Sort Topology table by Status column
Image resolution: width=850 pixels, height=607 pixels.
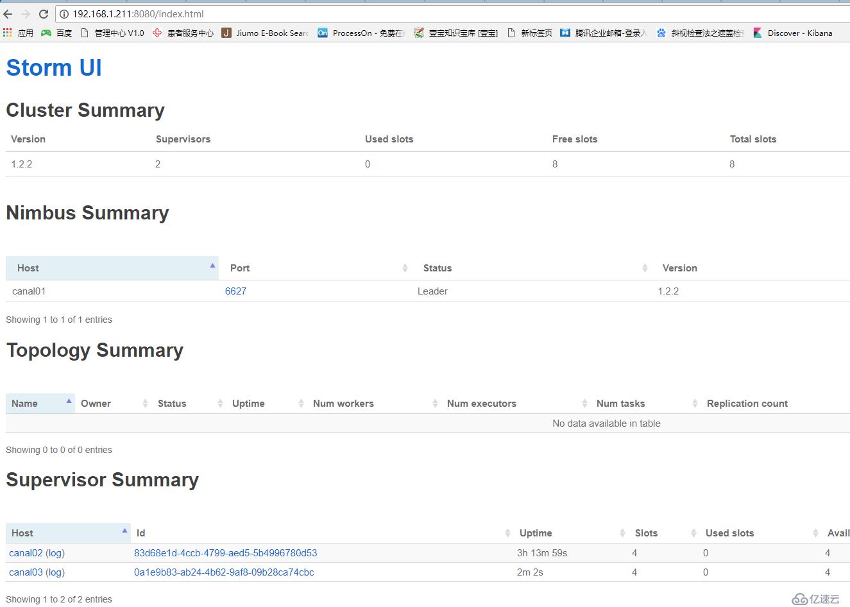click(x=189, y=403)
